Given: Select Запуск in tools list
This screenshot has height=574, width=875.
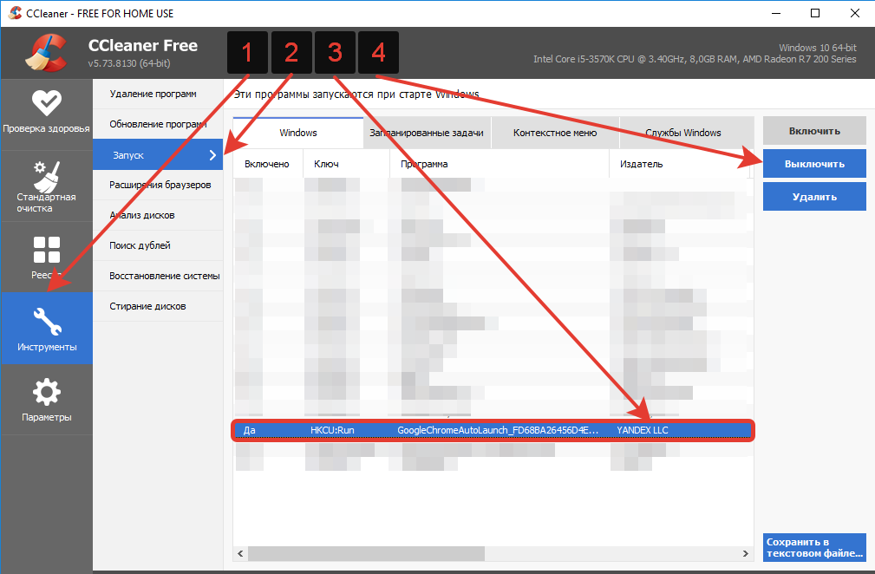Looking at the screenshot, I should pos(158,154).
